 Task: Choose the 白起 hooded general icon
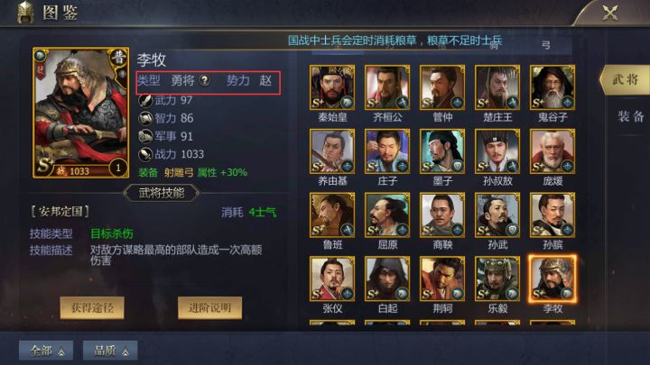(x=387, y=278)
